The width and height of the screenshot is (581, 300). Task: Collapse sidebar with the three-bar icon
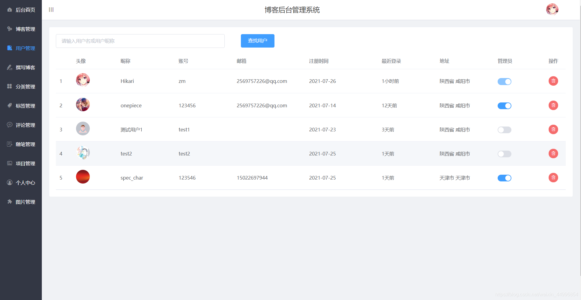point(51,10)
